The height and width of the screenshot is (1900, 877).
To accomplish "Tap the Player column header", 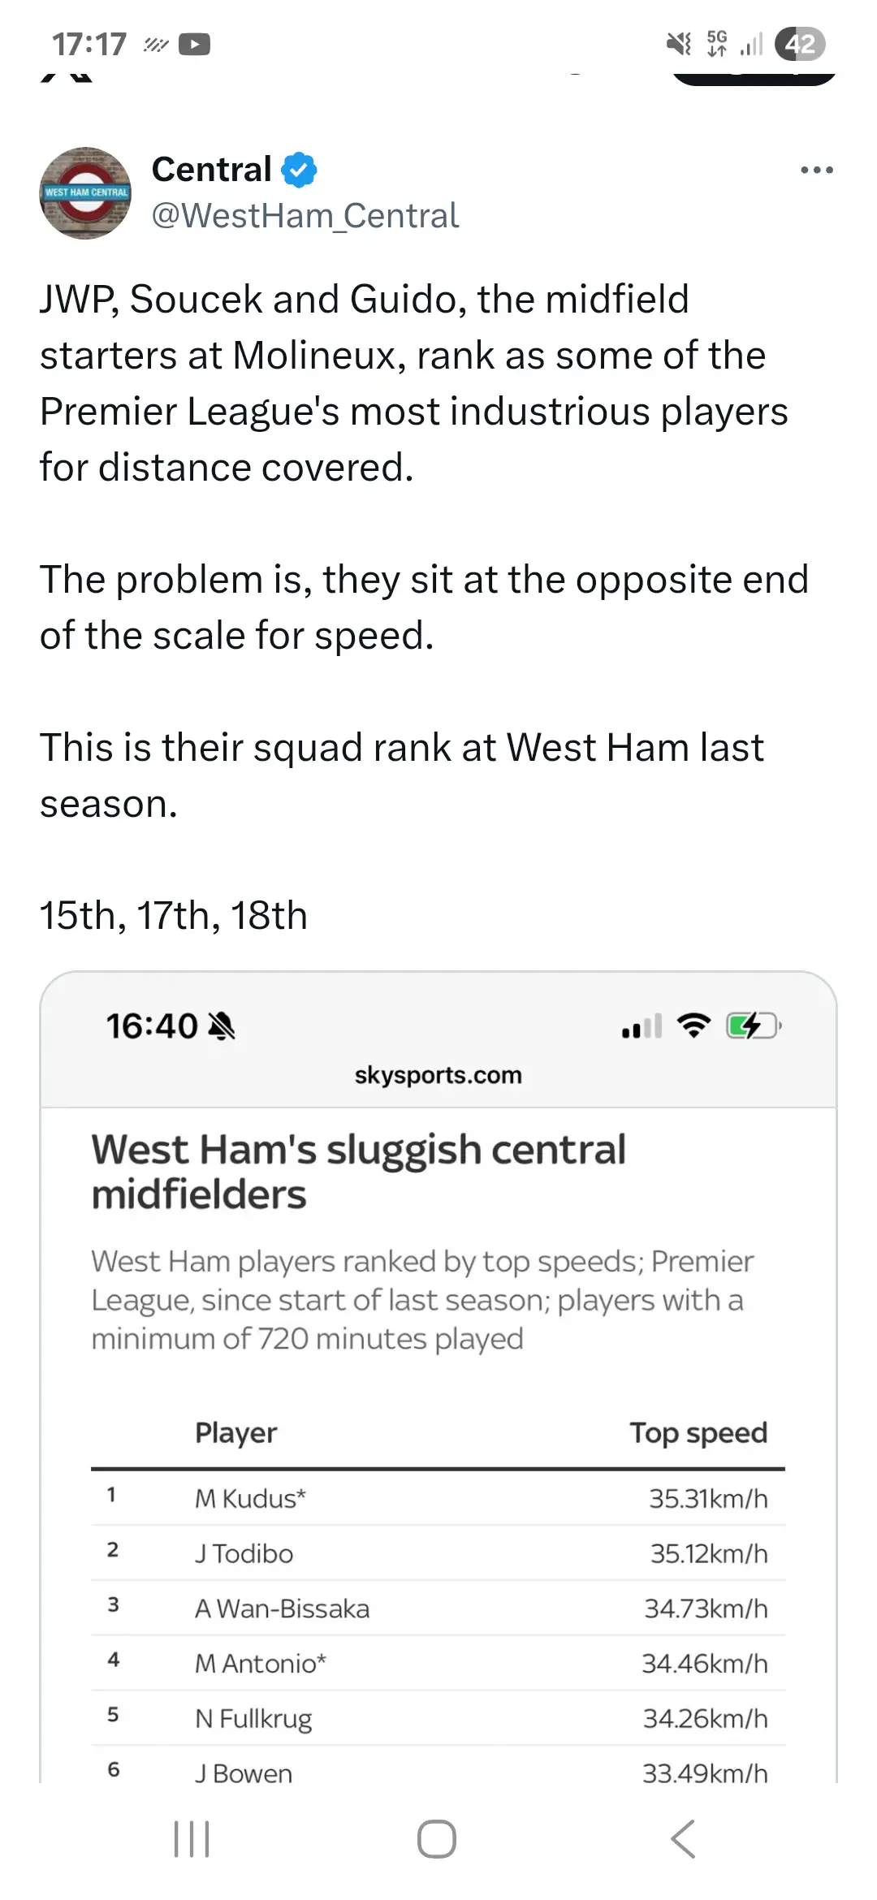I will click(235, 1433).
